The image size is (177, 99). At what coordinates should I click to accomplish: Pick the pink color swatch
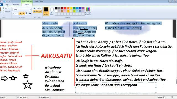(65, 11)
